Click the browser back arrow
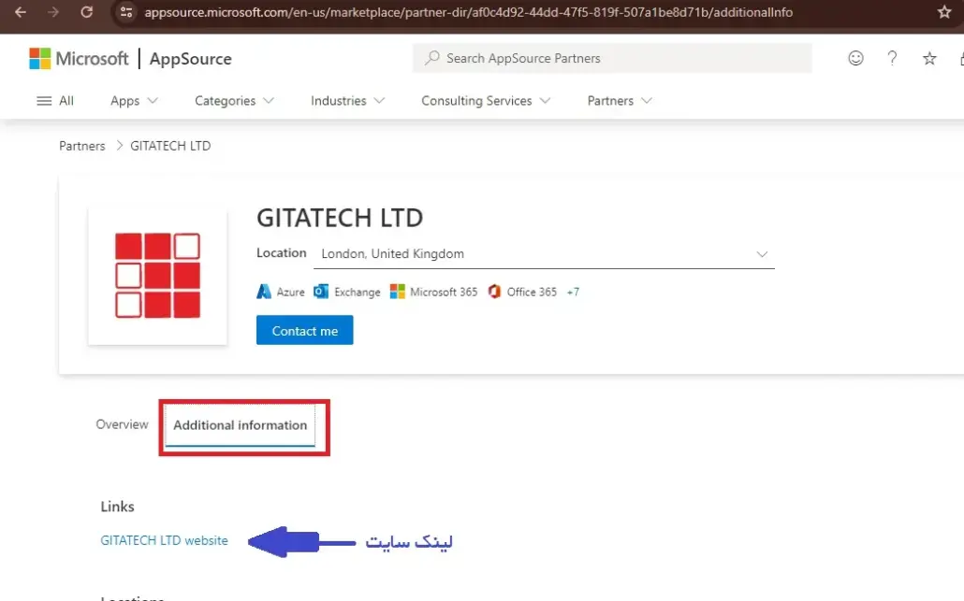The height and width of the screenshot is (601, 964). tap(21, 11)
